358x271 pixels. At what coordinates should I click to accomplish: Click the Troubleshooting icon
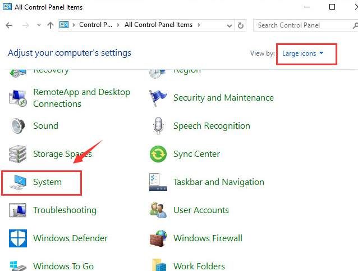click(18, 210)
